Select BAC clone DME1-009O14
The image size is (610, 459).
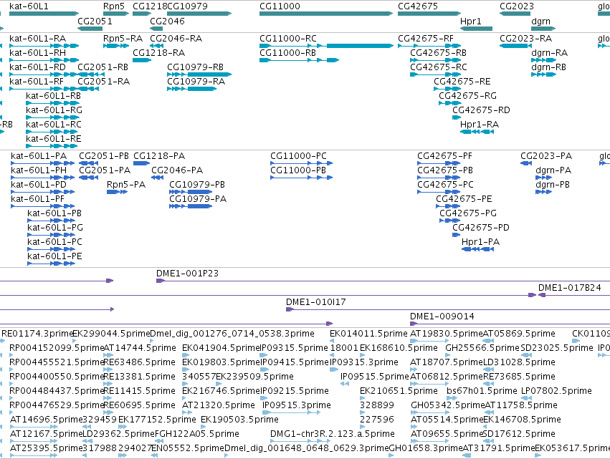tap(442, 317)
